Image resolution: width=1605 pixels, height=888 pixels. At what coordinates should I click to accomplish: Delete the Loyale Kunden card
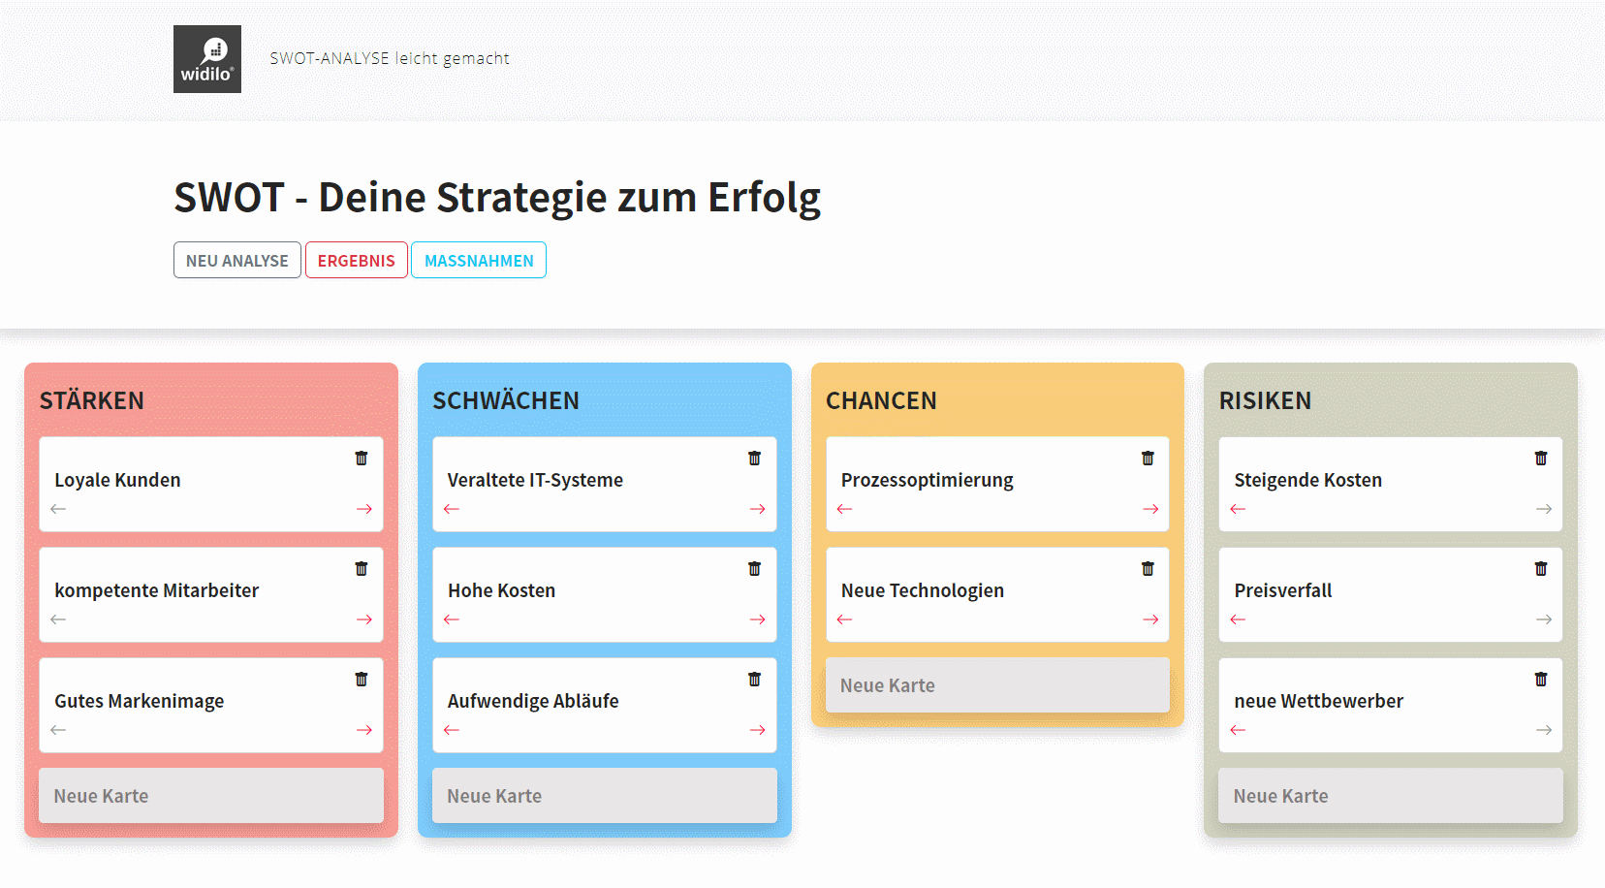[x=362, y=459]
